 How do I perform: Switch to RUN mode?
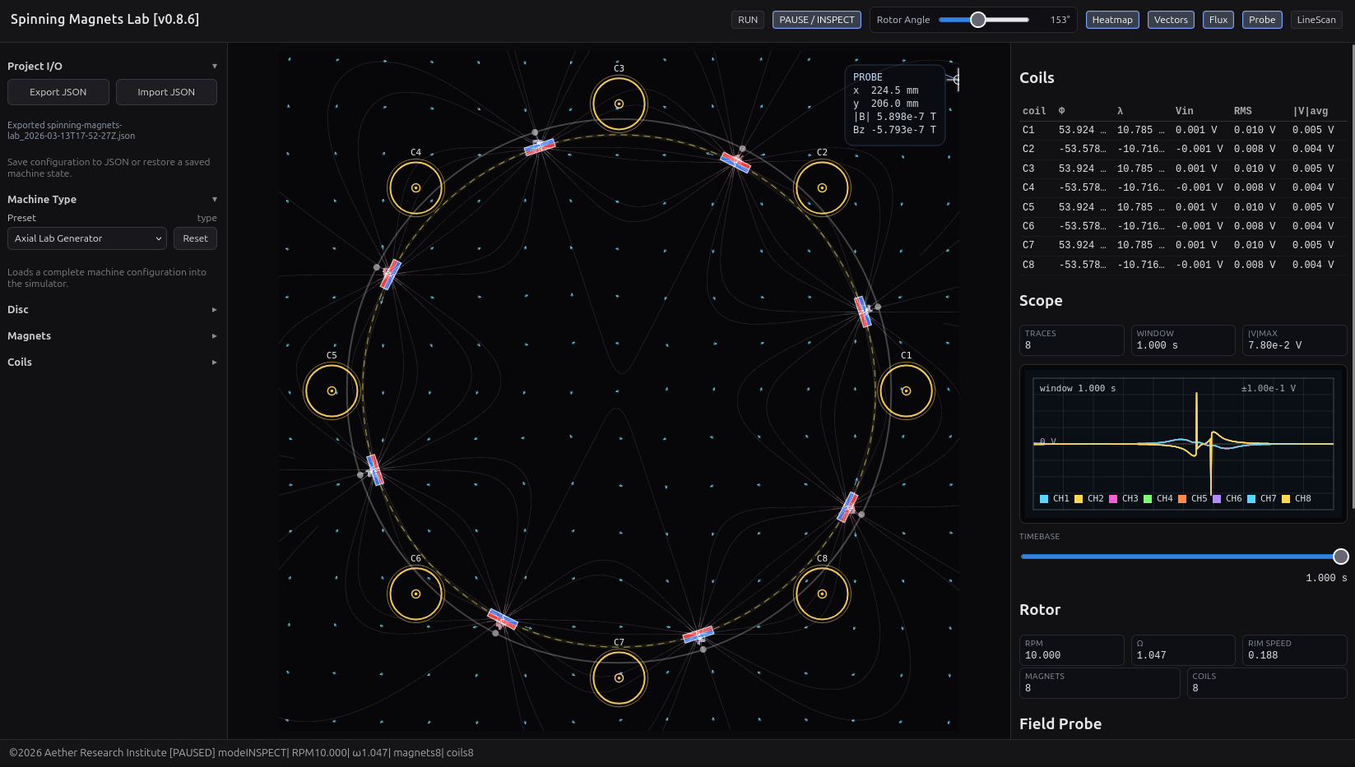tap(748, 20)
